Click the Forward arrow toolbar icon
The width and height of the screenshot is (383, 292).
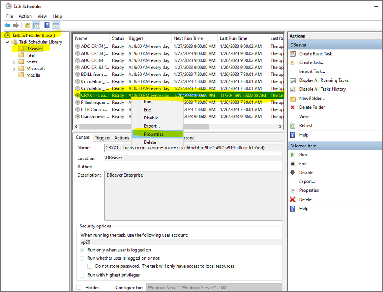pyautogui.click(x=16, y=25)
